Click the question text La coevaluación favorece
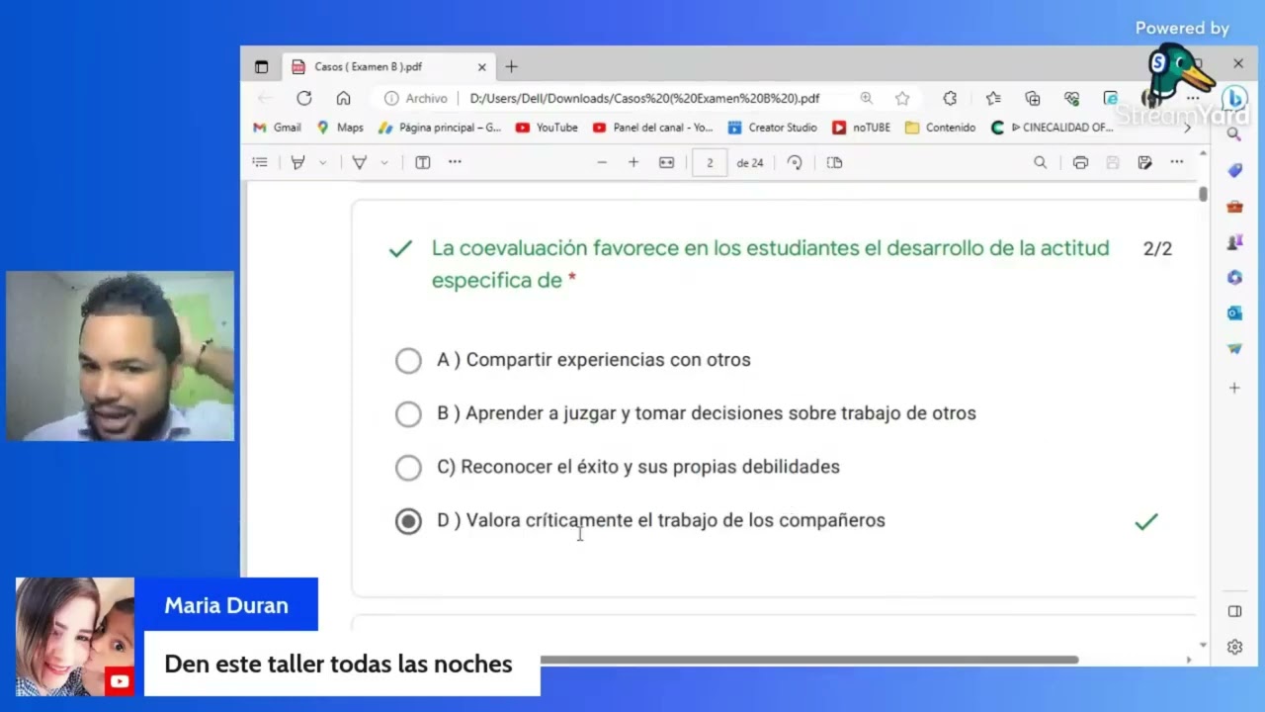1265x712 pixels. pyautogui.click(x=770, y=264)
